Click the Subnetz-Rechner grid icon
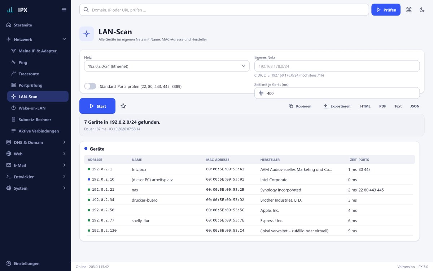Viewport: 433px width, 271px height. 13,120
